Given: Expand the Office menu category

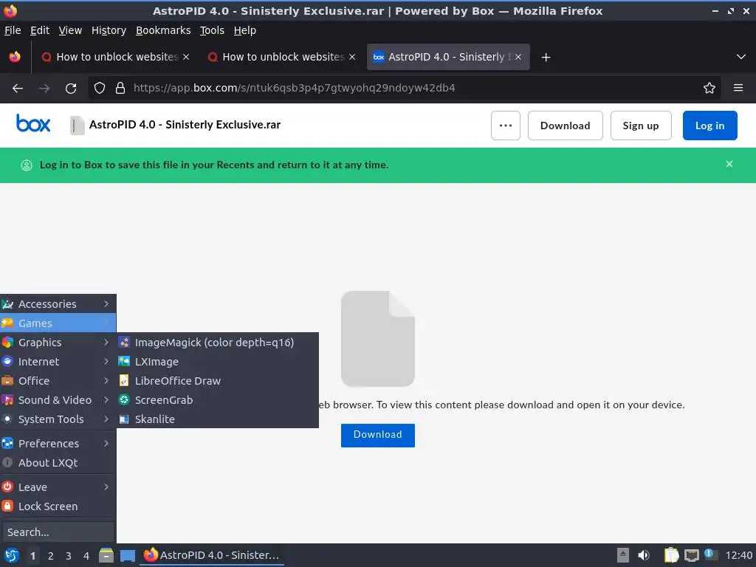Looking at the screenshot, I should tap(58, 381).
